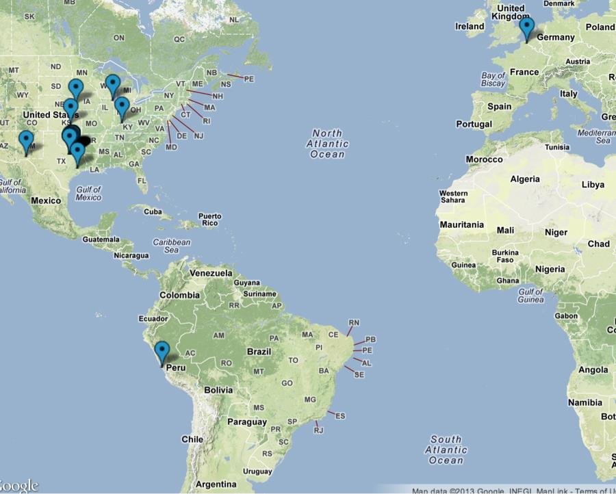Click the pin between SD and IA labels
This screenshot has width=616, height=494.
tap(76, 91)
